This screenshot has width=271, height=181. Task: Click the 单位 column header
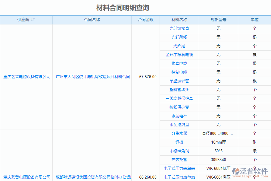point(254,20)
